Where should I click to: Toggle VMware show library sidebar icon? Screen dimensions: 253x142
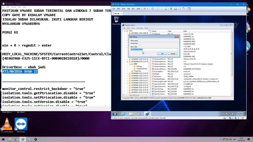172,9
